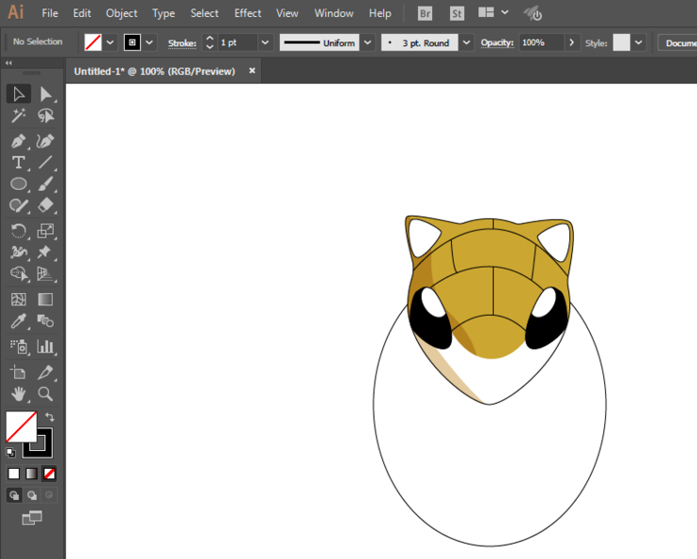Open the Effect menu

(248, 13)
